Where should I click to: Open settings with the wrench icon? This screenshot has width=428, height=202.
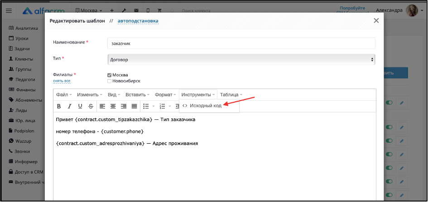point(124,10)
